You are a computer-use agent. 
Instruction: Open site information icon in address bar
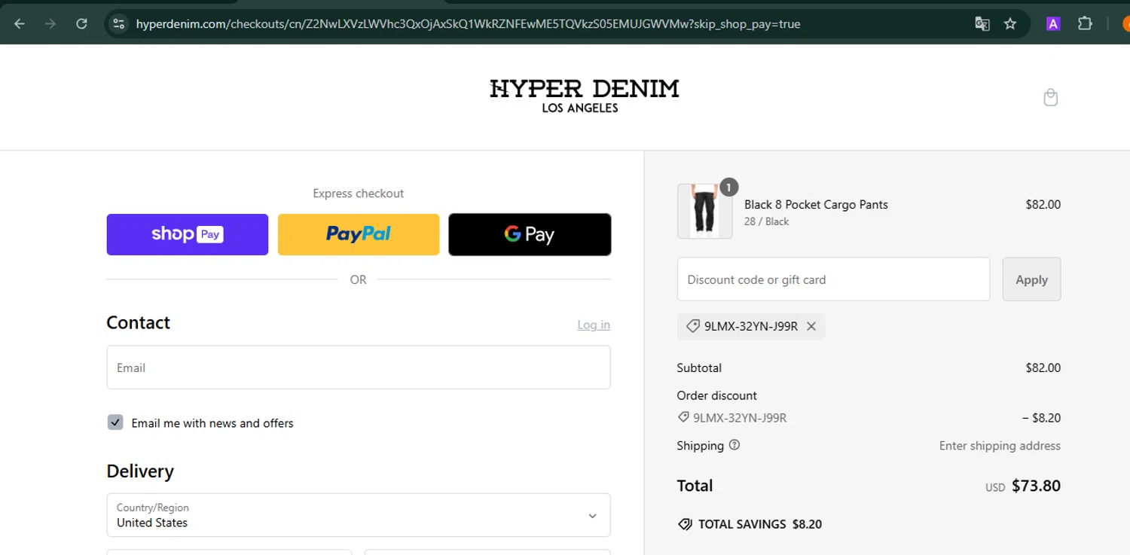click(x=118, y=24)
